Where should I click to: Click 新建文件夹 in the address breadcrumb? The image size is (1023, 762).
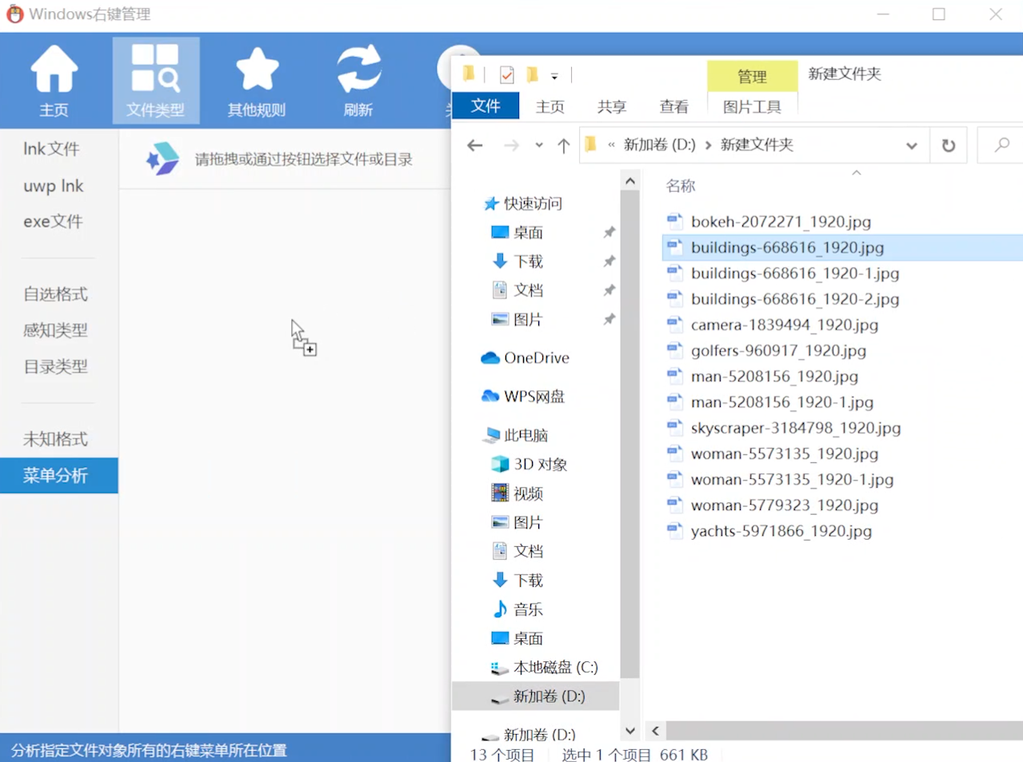tap(757, 145)
